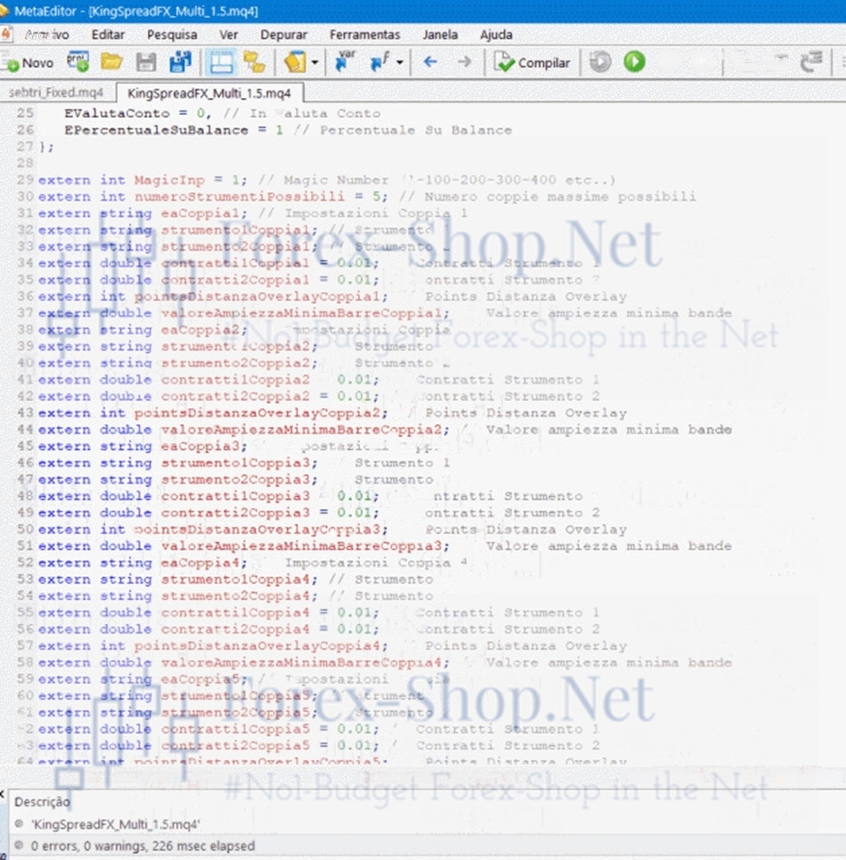Click the navigate back arrow
Screen dimensions: 846x860
[430, 62]
